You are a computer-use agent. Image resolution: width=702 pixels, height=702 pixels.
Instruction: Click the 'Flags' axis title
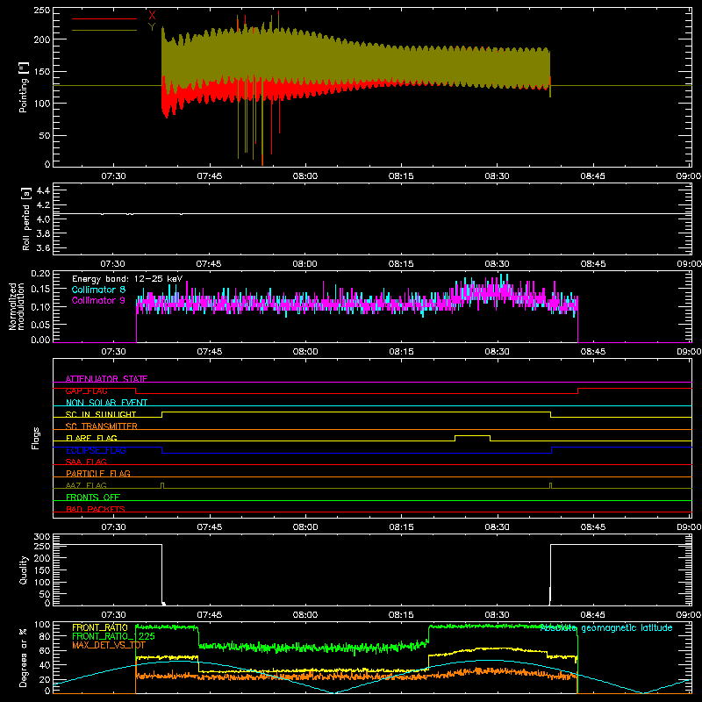tap(36, 438)
